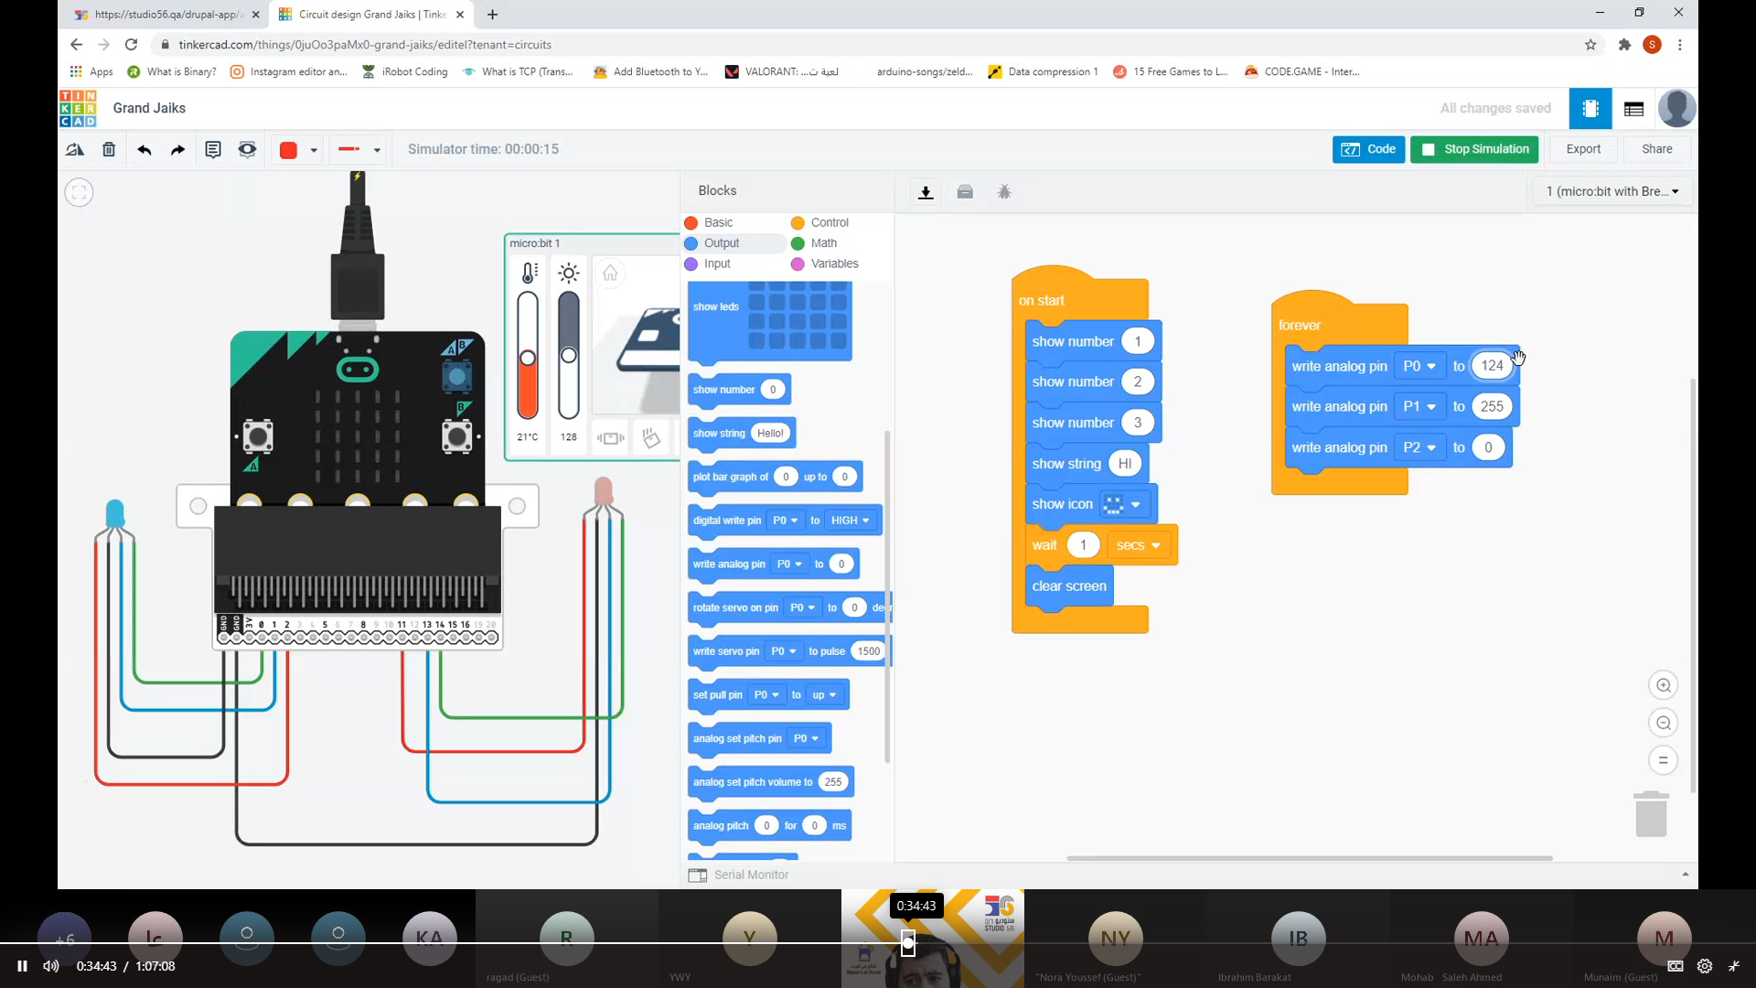This screenshot has height=988, width=1756.
Task: Select the Control blocks category
Action: (x=820, y=222)
